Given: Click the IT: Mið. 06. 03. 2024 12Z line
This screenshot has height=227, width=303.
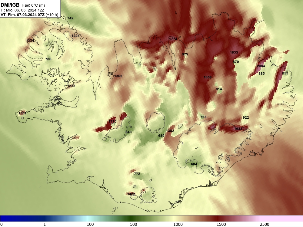Looking at the screenshot, I should point(22,10).
